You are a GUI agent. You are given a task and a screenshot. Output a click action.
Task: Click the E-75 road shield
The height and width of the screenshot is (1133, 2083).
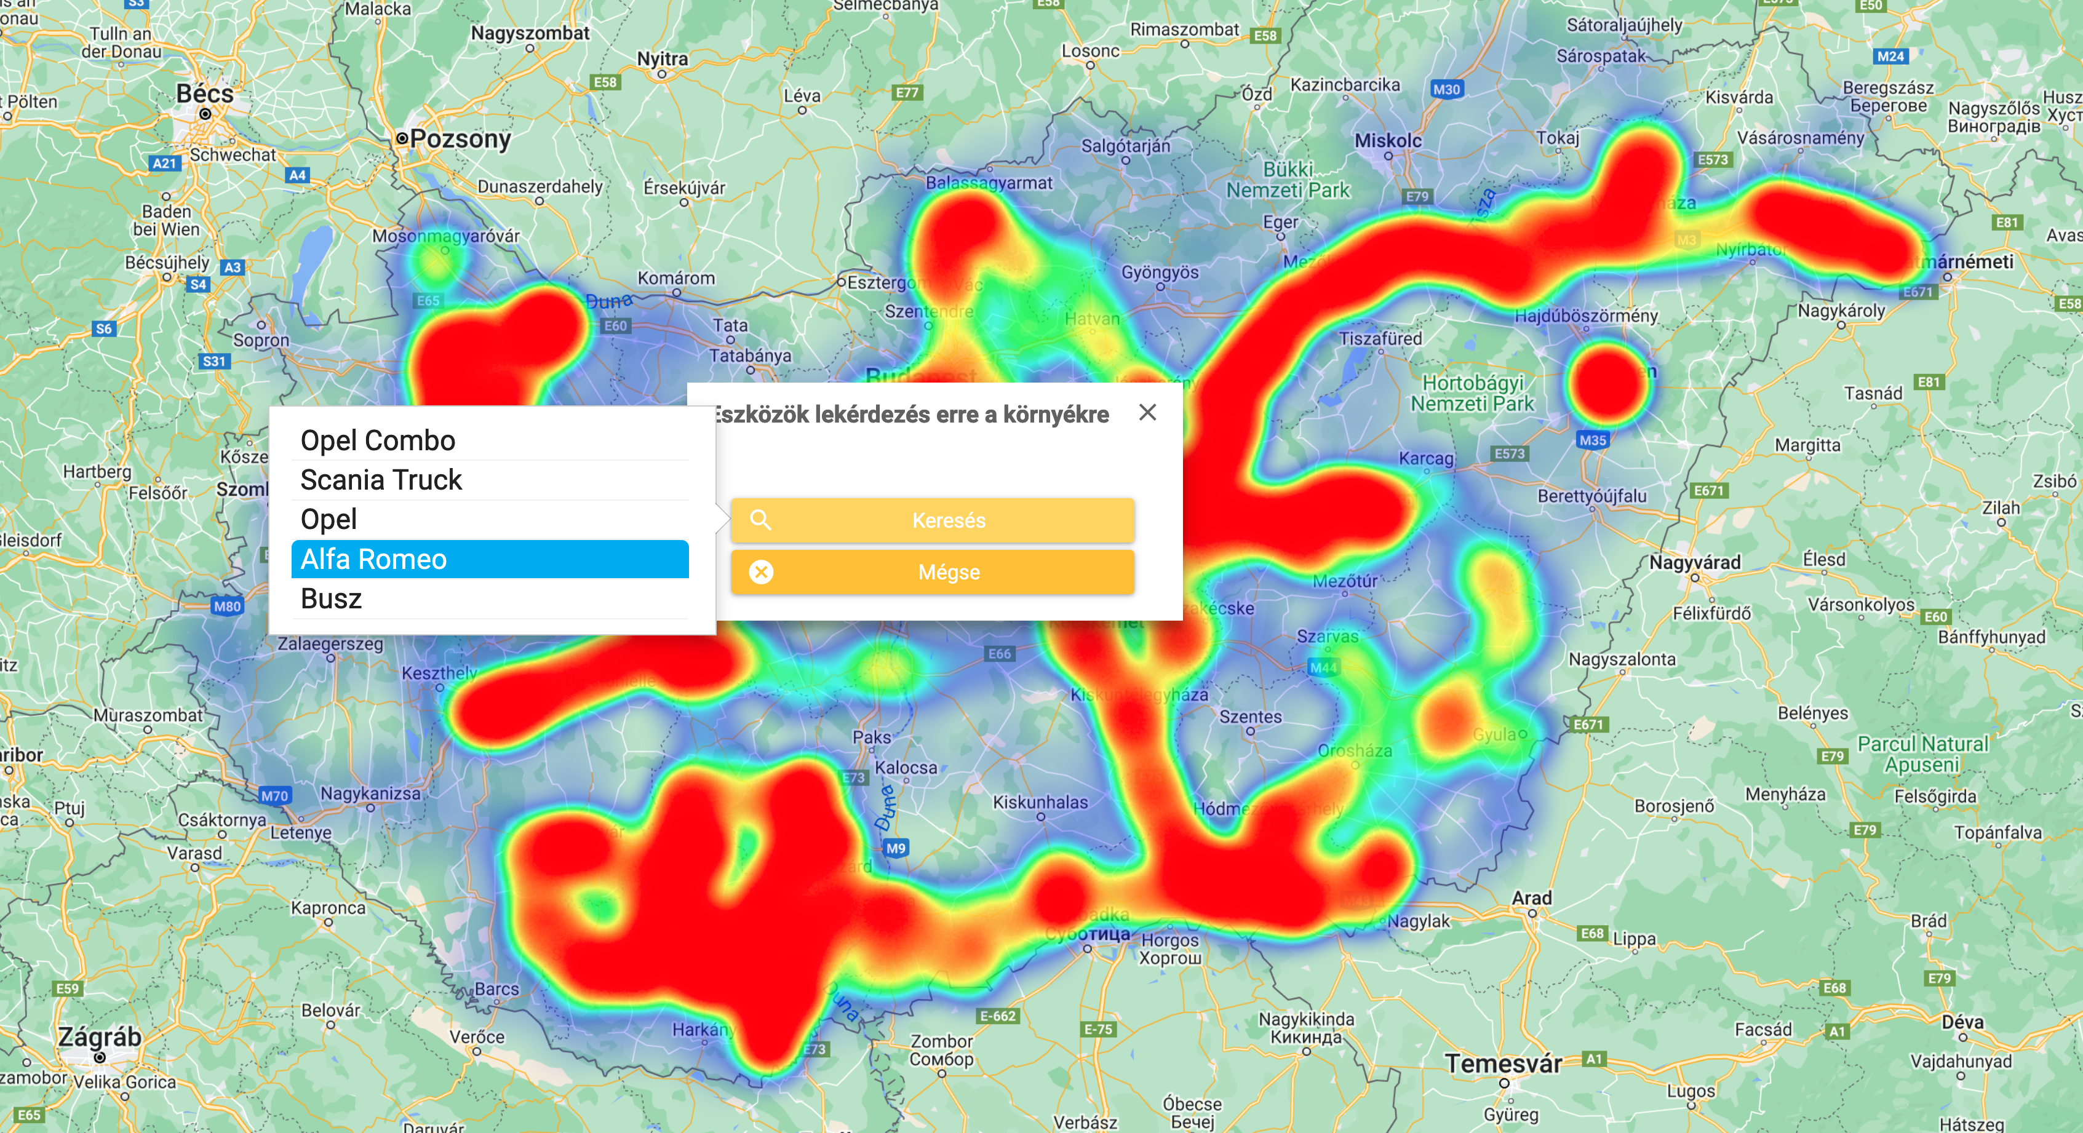tap(1098, 1030)
